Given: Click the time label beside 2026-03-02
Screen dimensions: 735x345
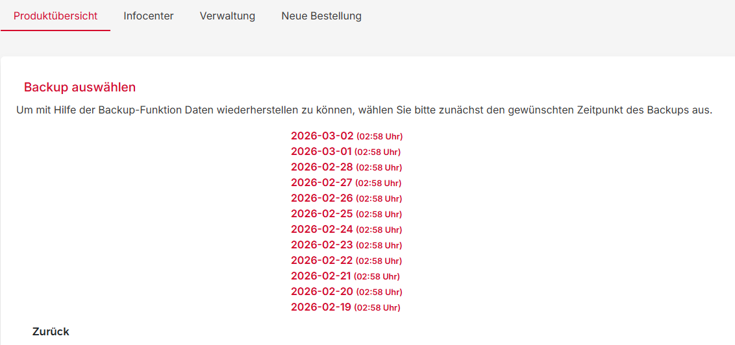Looking at the screenshot, I should (x=380, y=137).
